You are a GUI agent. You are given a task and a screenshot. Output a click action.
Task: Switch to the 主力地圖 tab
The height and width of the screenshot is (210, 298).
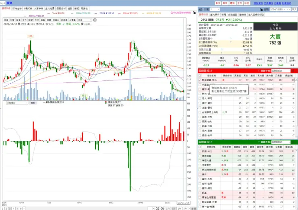pos(50,8)
